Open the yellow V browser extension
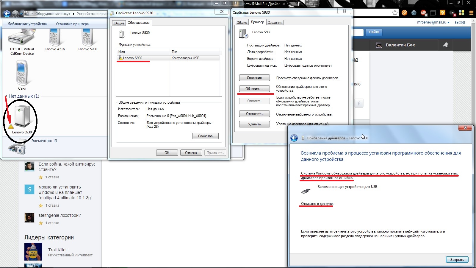The width and height of the screenshot is (476, 268). click(x=443, y=13)
